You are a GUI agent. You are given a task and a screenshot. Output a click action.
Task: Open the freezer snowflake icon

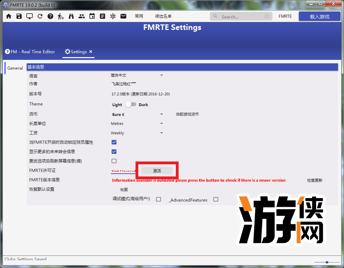click(x=113, y=16)
